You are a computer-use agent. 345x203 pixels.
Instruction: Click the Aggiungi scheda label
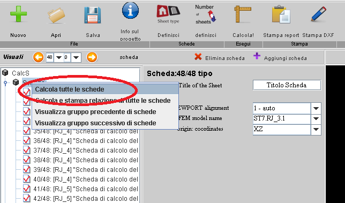coord(286,58)
